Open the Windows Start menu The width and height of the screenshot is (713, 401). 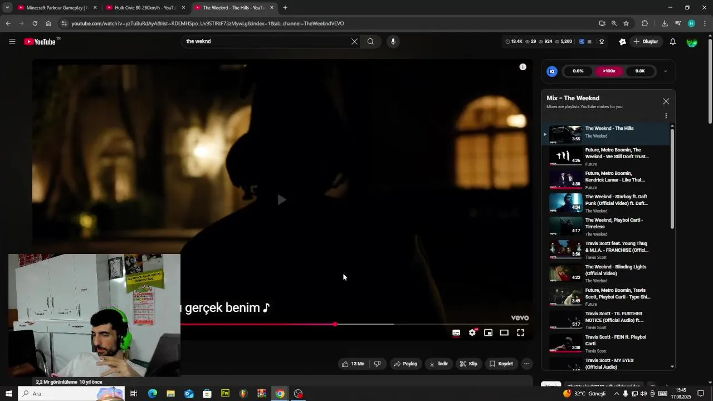click(9, 394)
